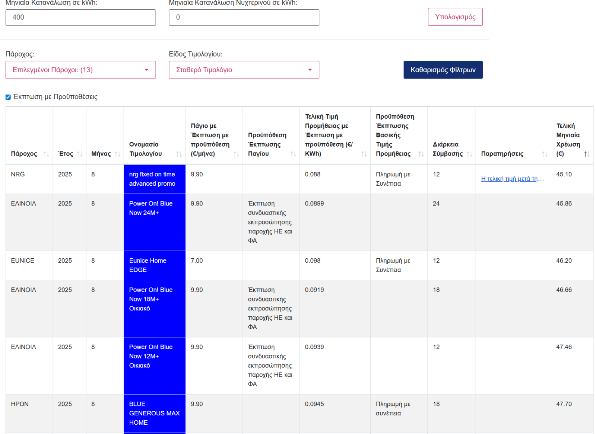596x434 pixels.
Task: Open the Επιλεγμένοι Πάροχοι dropdown
Action: click(x=80, y=70)
